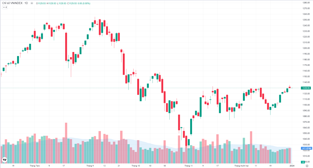313x168 pixels.
Task: Click the 2024 label on time axis
Action: 292,166
